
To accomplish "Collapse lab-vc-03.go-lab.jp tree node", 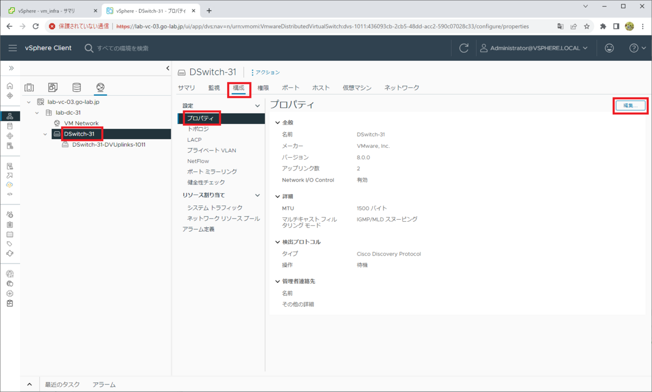I will (x=29, y=102).
